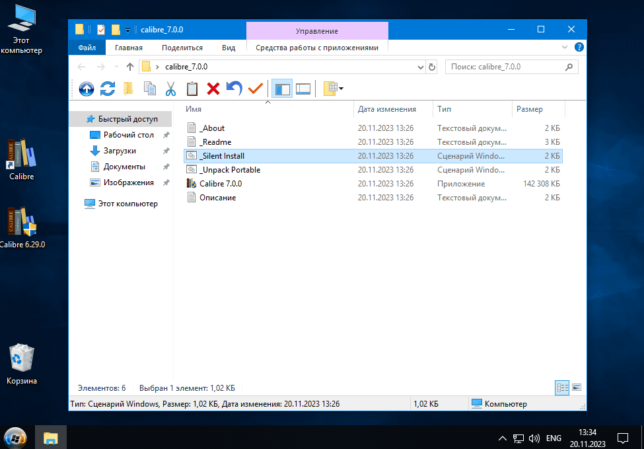Select the _Silent Install script file

click(373, 156)
